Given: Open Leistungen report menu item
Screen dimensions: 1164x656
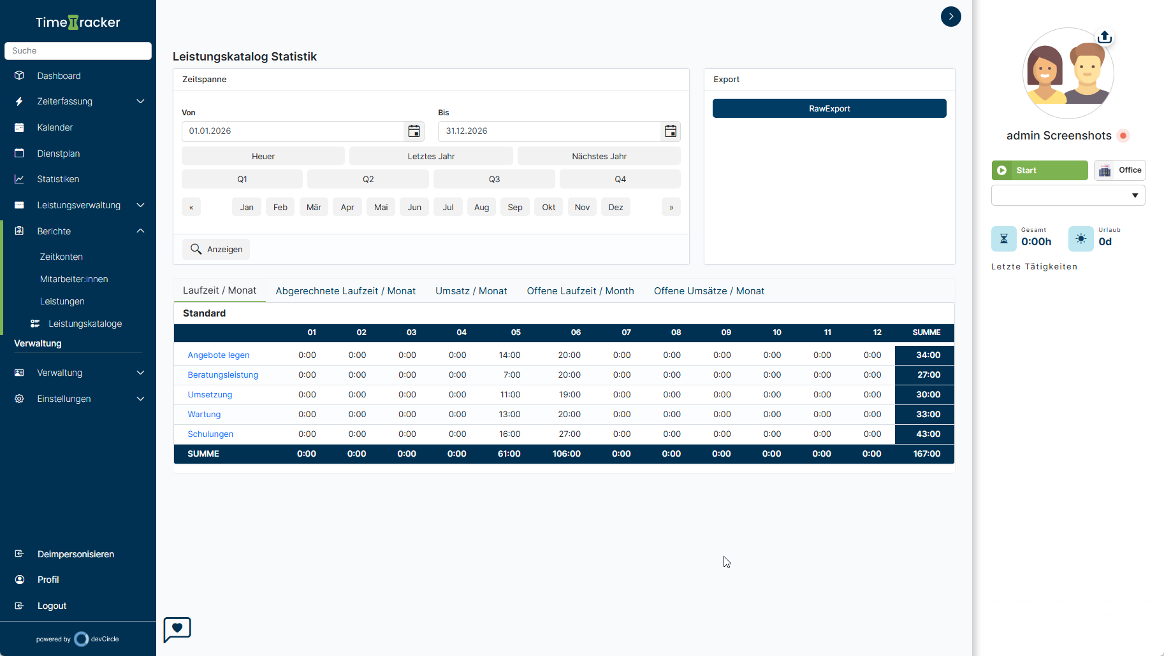Looking at the screenshot, I should click(x=62, y=301).
